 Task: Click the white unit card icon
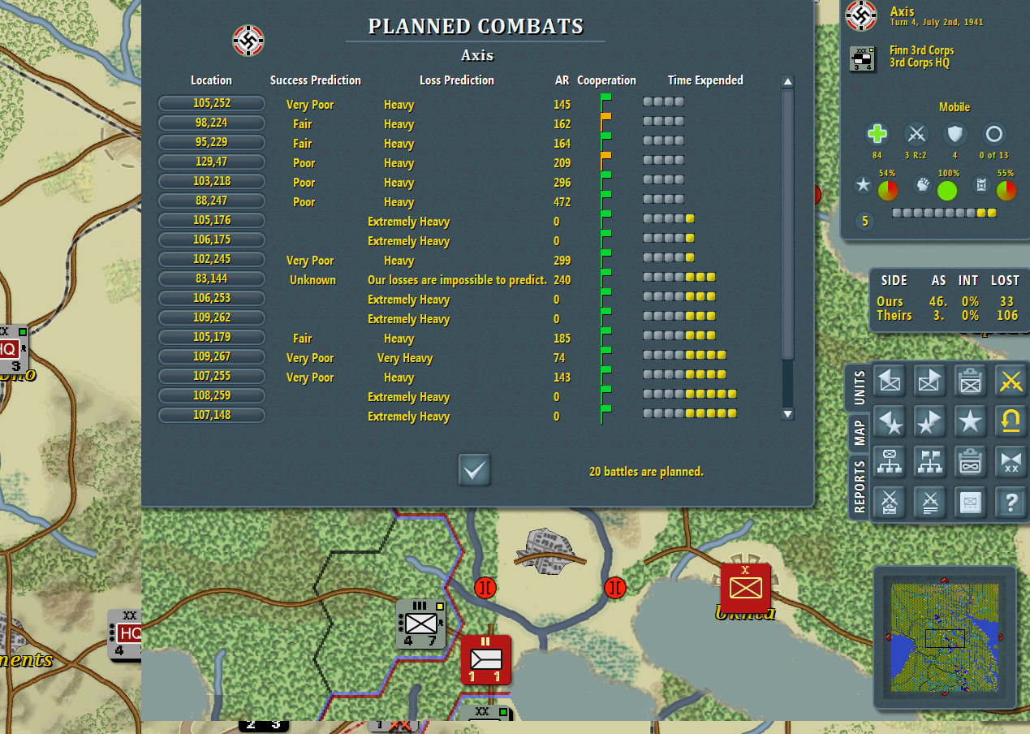(x=971, y=503)
